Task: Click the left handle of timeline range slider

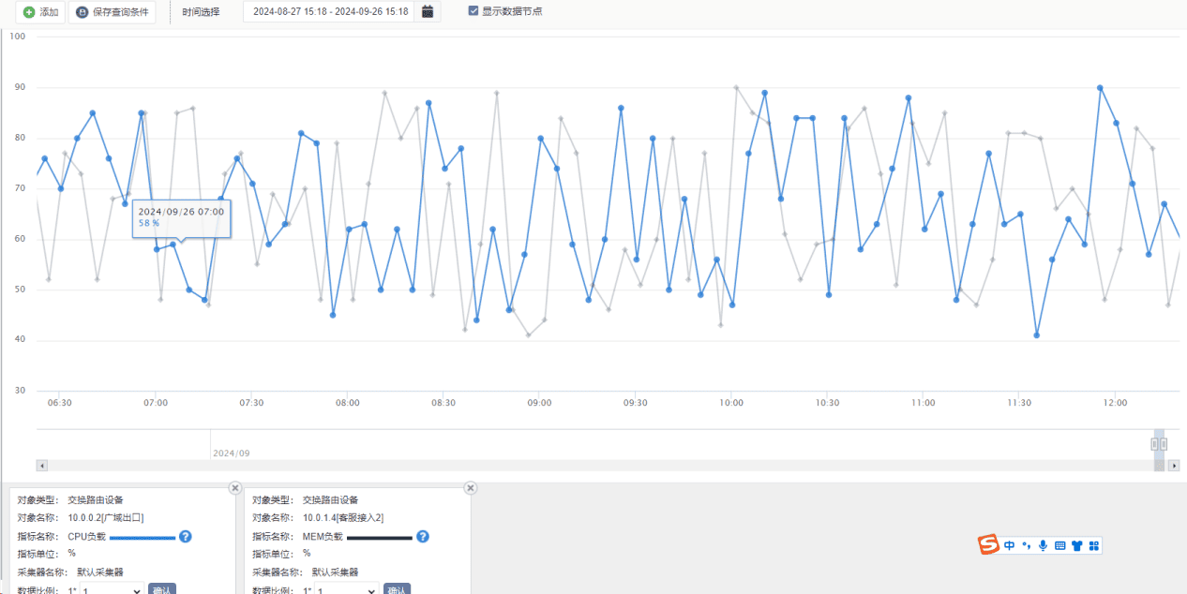Action: coord(1155,444)
